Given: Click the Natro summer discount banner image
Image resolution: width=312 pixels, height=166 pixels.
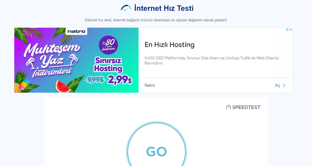Looking at the screenshot, I should pos(76,60).
